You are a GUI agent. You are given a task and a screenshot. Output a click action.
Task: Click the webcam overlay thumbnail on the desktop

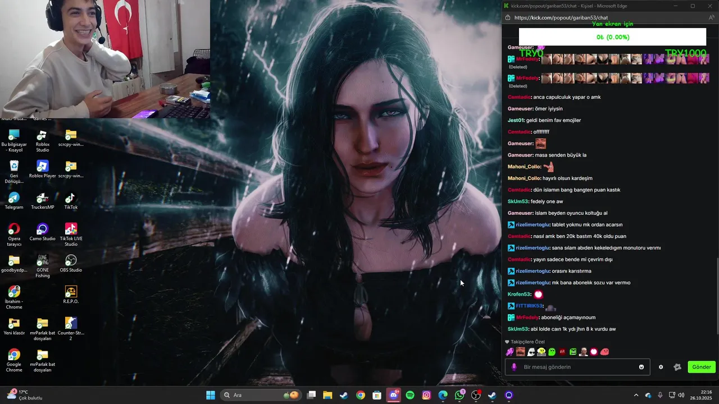(x=105, y=59)
